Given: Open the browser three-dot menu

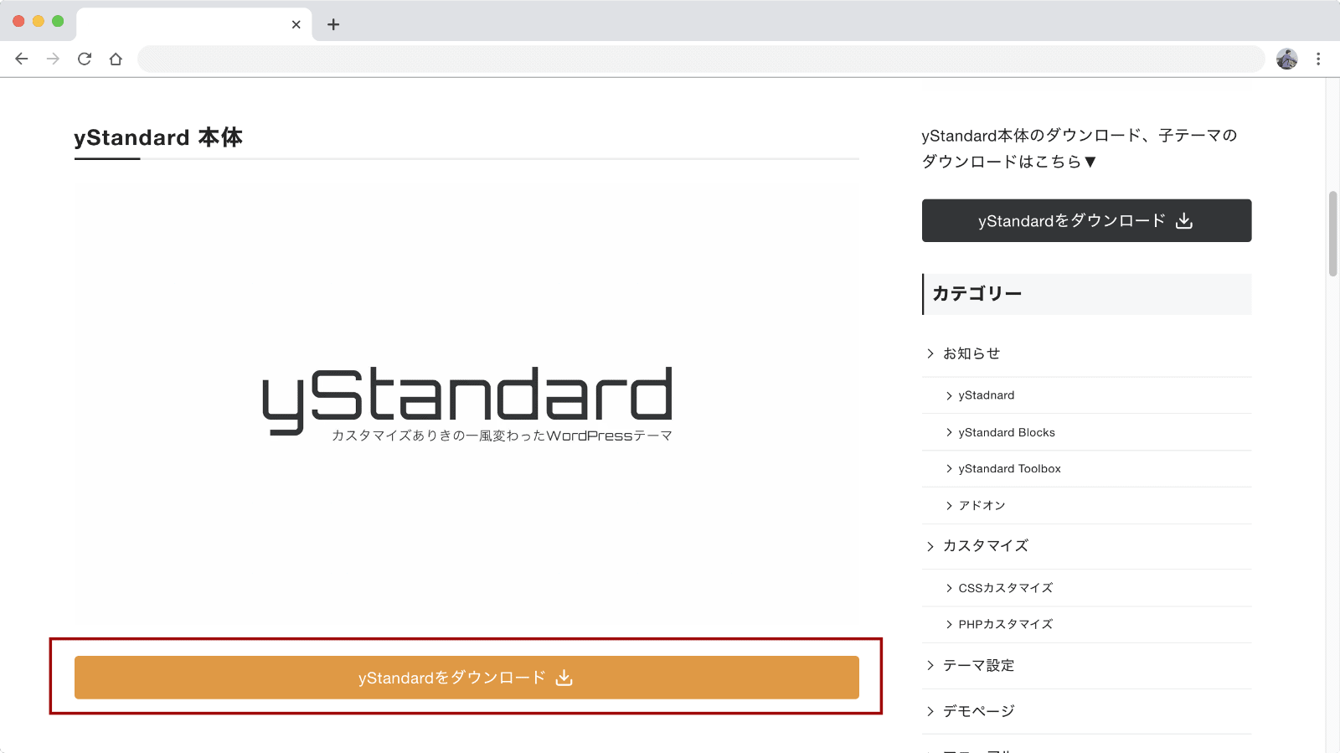Looking at the screenshot, I should [1318, 59].
